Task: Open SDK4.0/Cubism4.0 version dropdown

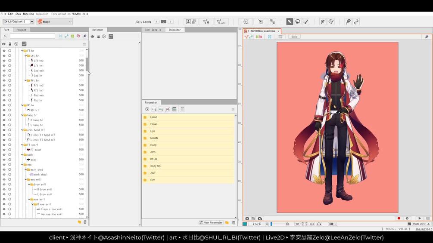Action: coord(32,22)
